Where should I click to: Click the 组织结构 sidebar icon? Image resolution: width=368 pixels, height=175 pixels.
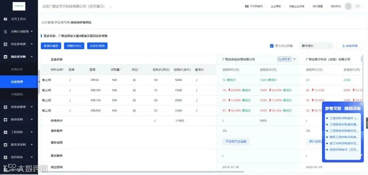coord(5,157)
